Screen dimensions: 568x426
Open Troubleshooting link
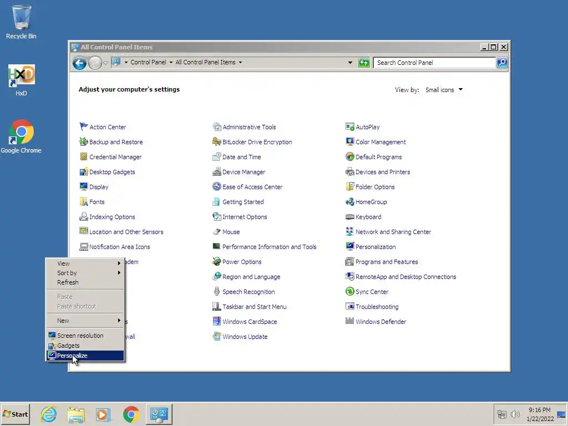[x=377, y=307]
